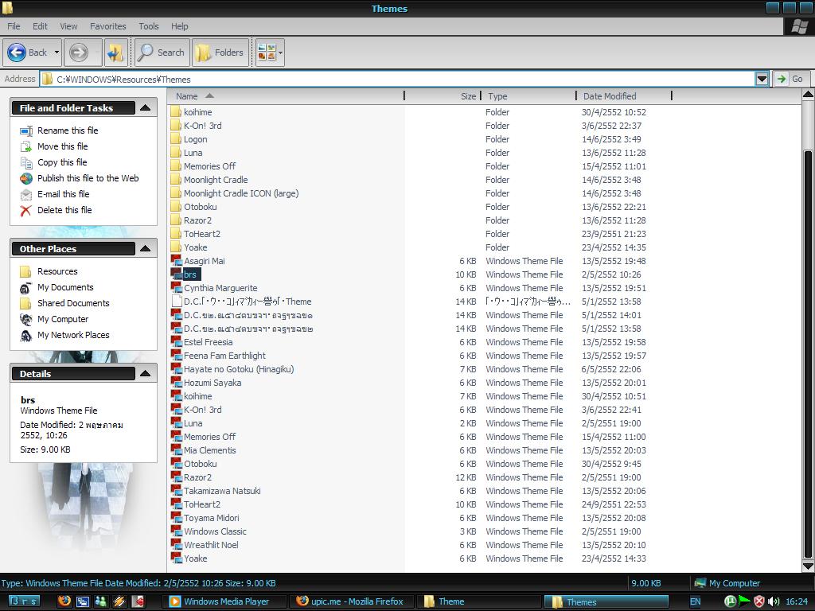Toggle the Folders pane button
Screen dimensions: 815x611
pos(220,53)
